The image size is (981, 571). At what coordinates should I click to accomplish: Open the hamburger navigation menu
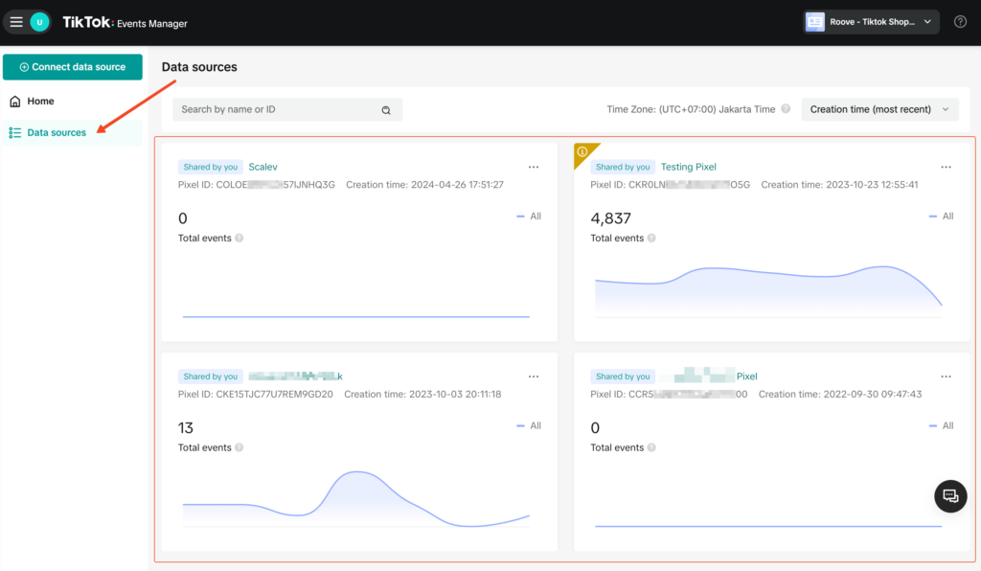(16, 23)
